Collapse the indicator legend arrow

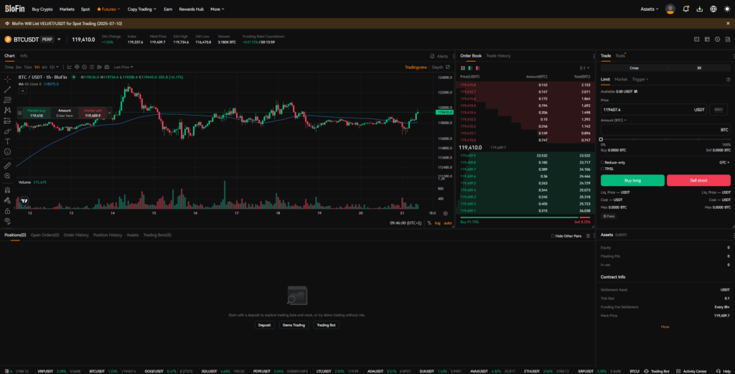(x=22, y=91)
